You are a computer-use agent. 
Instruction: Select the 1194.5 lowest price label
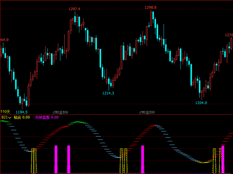tap(21, 112)
